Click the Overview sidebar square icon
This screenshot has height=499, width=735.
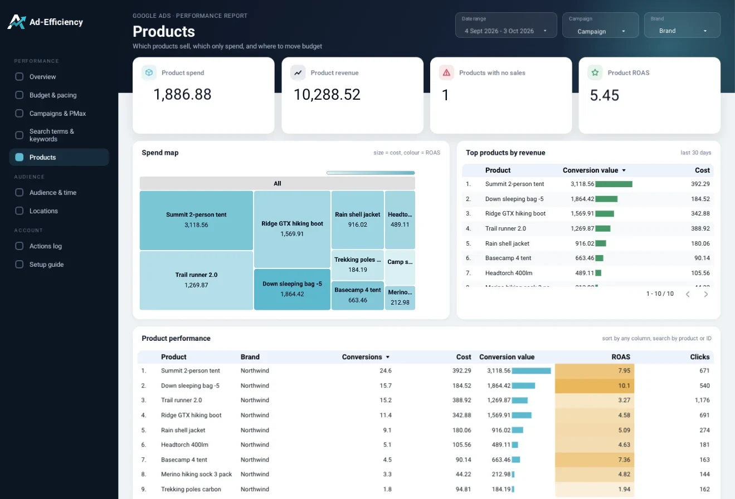pyautogui.click(x=20, y=77)
